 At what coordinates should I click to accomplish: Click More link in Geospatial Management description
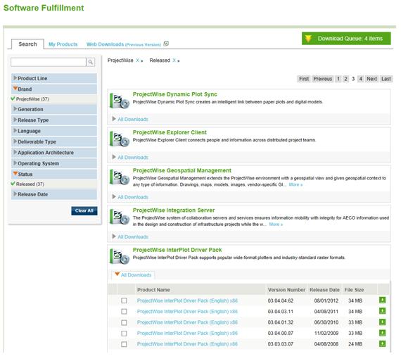pyautogui.click(x=295, y=184)
